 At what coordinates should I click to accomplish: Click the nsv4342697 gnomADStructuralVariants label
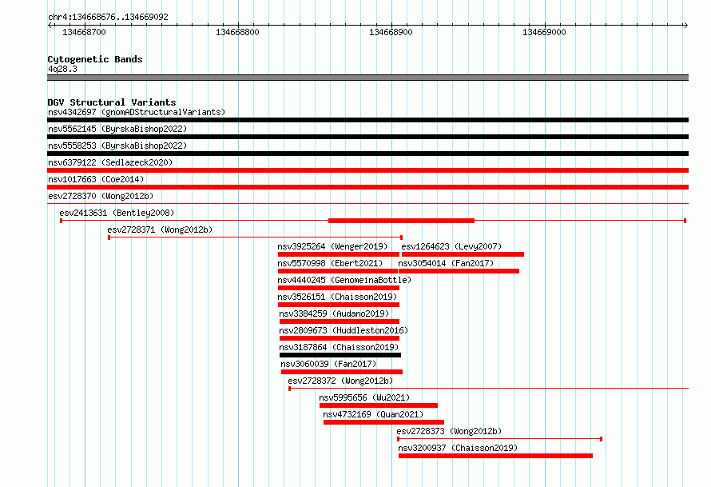[137, 112]
